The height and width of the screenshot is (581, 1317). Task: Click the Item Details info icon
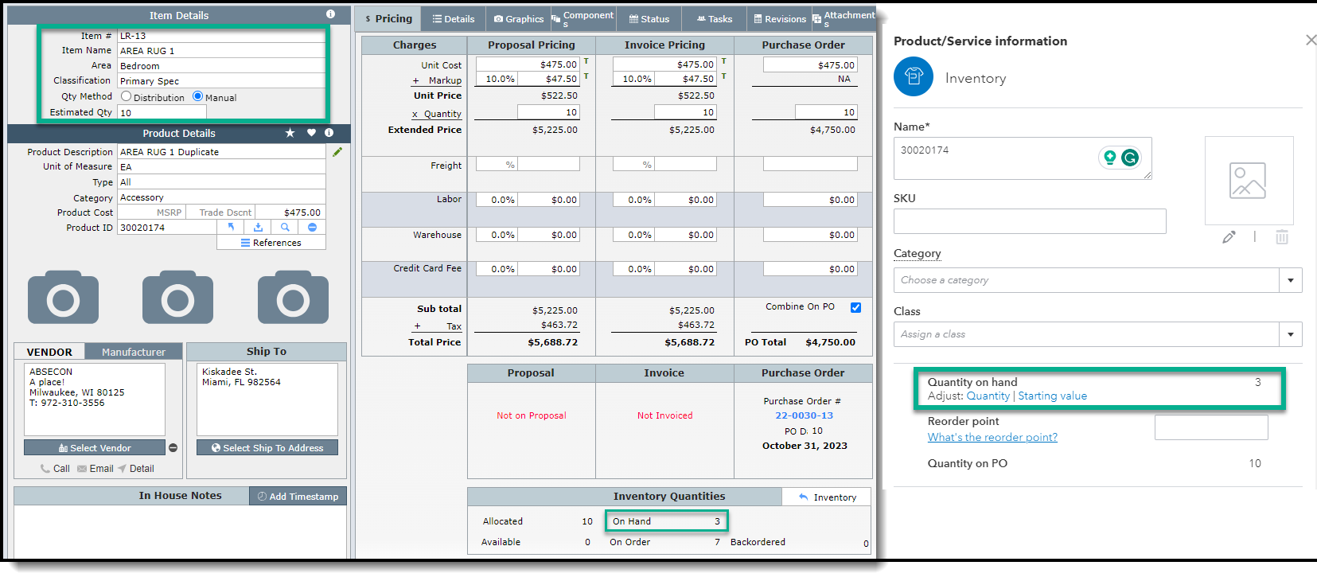pyautogui.click(x=330, y=14)
